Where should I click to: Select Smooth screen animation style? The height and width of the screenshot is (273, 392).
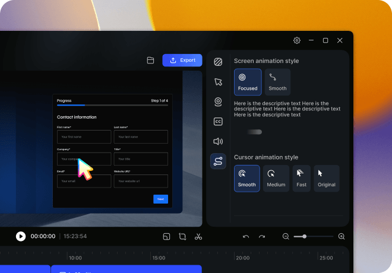[x=277, y=82]
